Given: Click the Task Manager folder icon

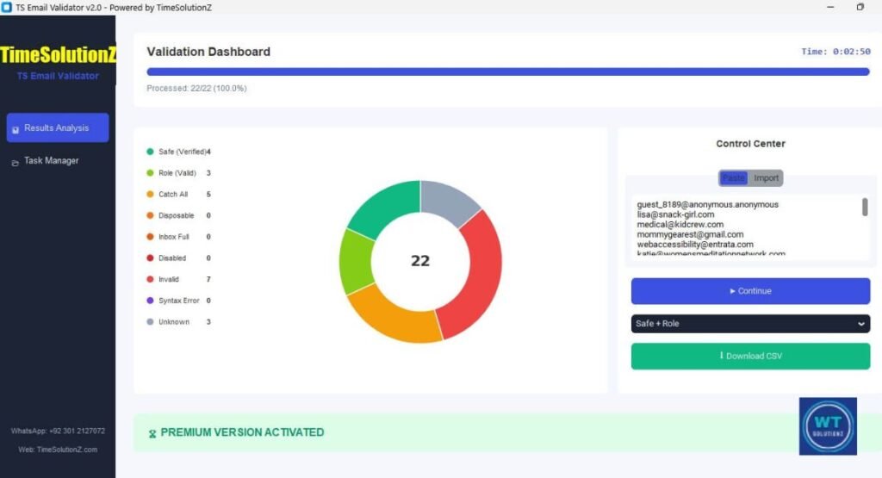Looking at the screenshot, I should tap(16, 163).
